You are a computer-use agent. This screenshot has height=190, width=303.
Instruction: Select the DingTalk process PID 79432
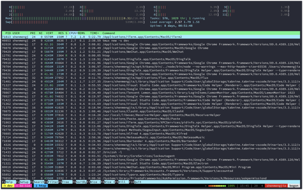pos(151,59)
